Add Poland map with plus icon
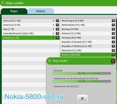Screen dimensions: 117x104 pyautogui.click(x=113, y=33)
